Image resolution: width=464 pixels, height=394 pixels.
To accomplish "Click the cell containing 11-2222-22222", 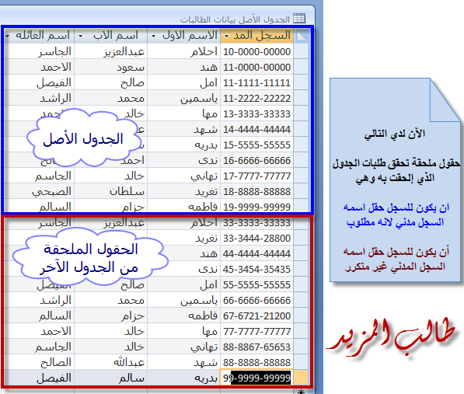I will [x=256, y=98].
